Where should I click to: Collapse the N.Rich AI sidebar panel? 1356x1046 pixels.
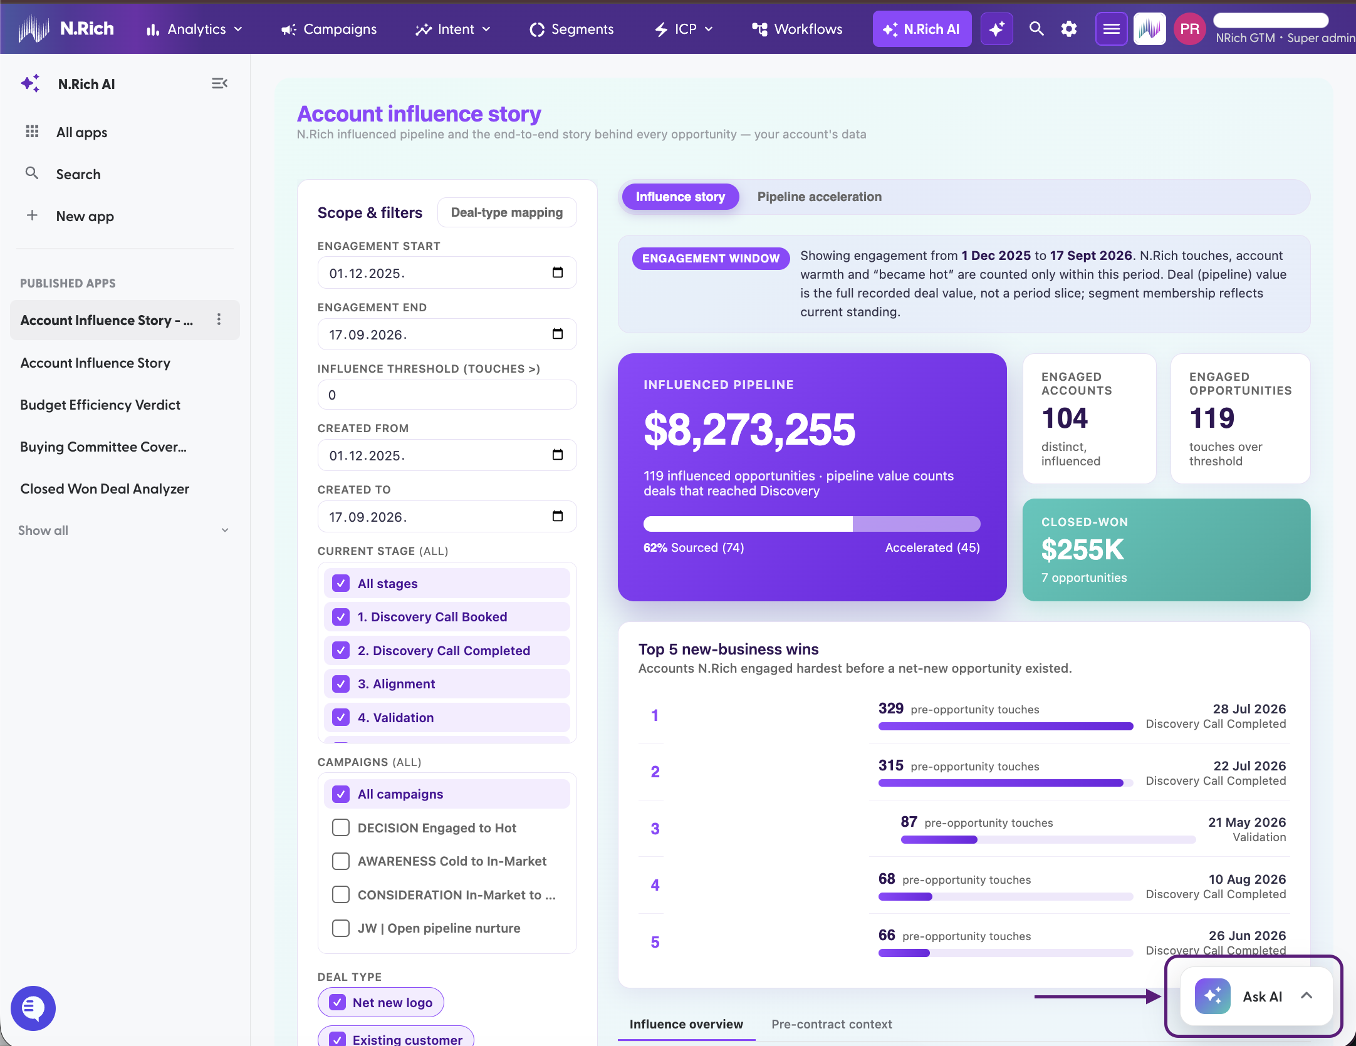point(219,83)
